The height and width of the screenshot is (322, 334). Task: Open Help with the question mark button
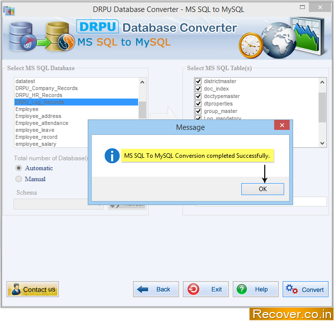coord(256,289)
